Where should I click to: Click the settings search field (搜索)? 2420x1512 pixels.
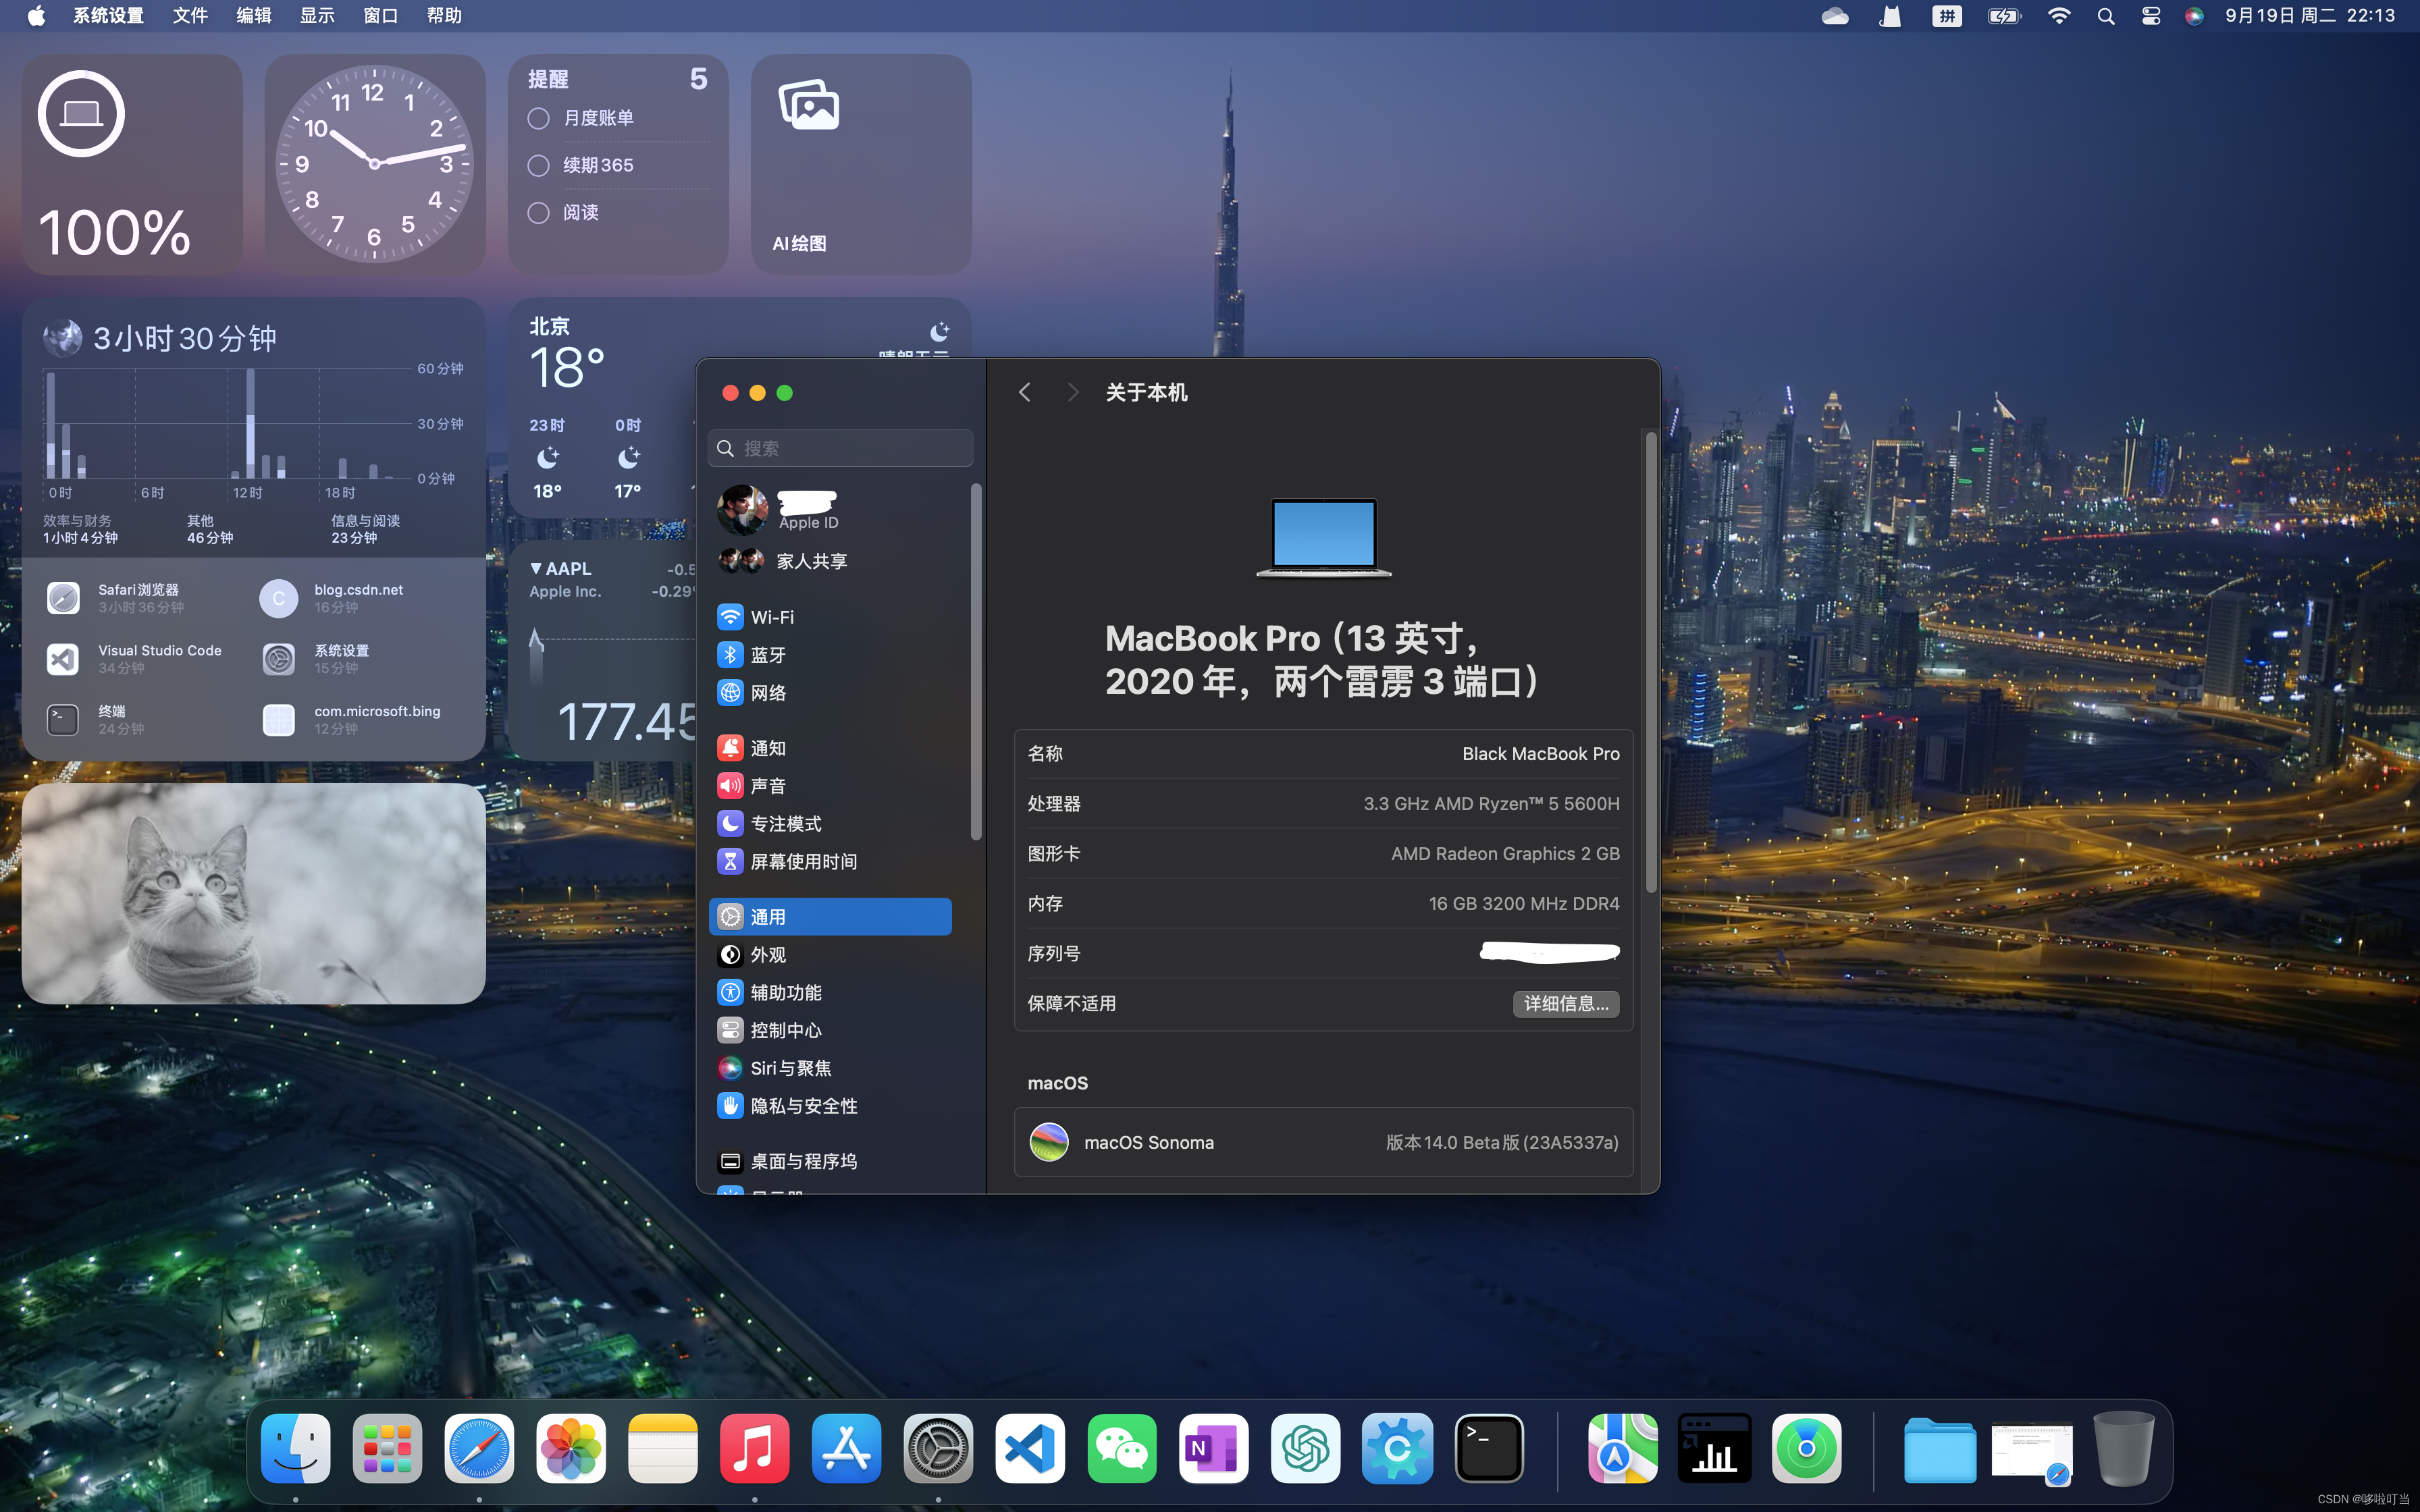(840, 449)
